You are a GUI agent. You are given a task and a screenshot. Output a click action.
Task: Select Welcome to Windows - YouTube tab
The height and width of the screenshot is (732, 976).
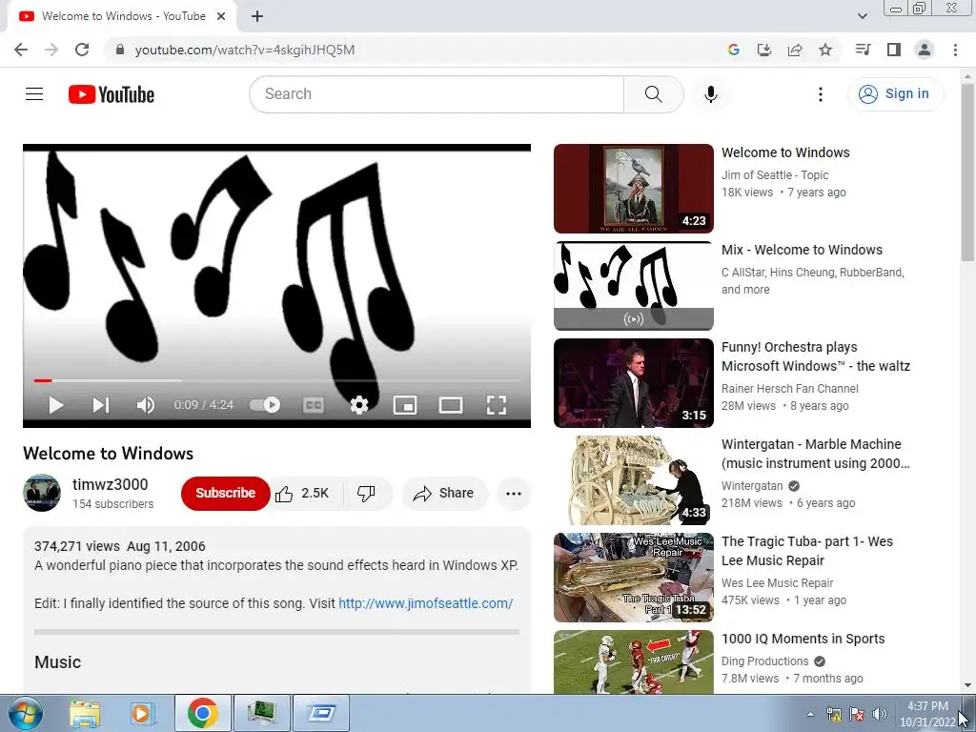[x=123, y=16]
